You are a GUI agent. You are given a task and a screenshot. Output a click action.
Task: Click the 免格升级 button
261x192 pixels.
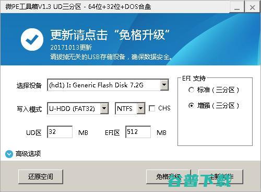point(169,177)
